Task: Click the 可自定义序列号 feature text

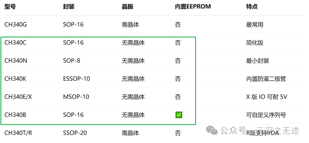Action: [266, 115]
